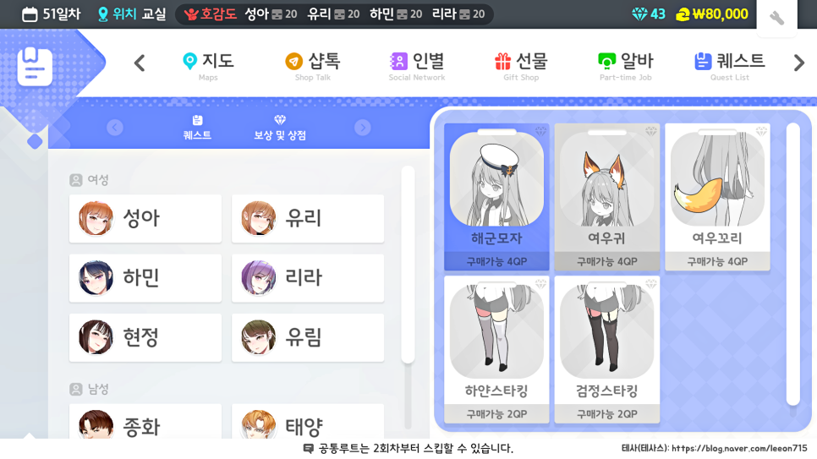Click the shop items scrollbar
This screenshot has width=817, height=459.
[x=793, y=264]
